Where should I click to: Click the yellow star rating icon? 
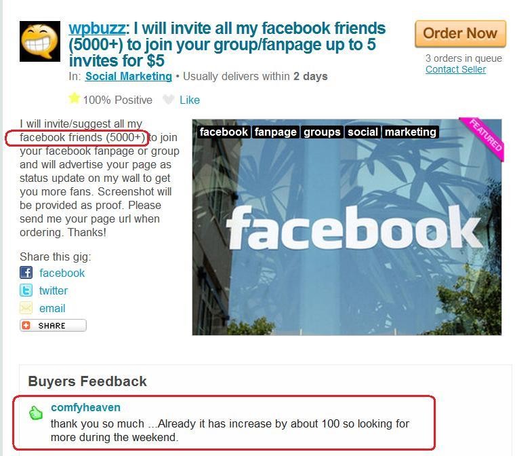pyautogui.click(x=74, y=98)
